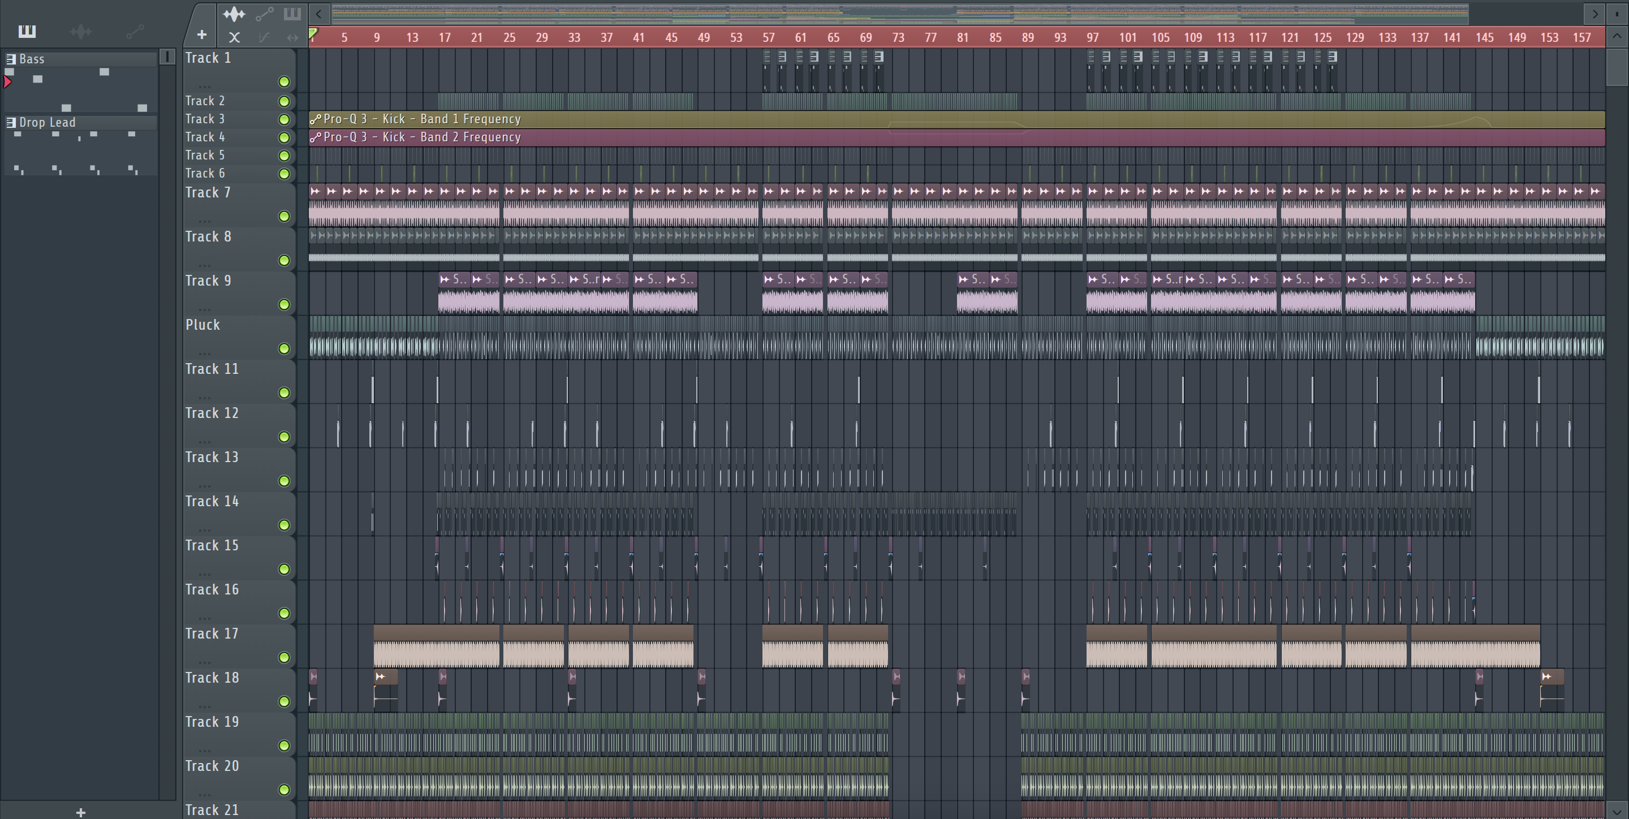Open clip menu of Track 9's clip at bar 97
Viewport: 1629px width, 819px height.
pyautogui.click(x=1093, y=279)
